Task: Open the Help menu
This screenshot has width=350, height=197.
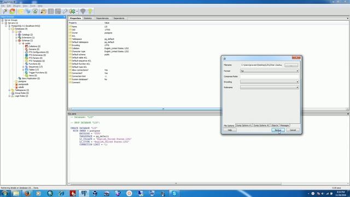Action: (40, 6)
